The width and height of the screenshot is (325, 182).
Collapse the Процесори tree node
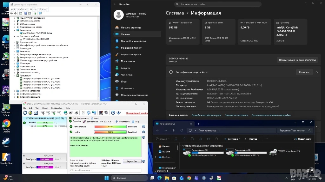pos(15,76)
